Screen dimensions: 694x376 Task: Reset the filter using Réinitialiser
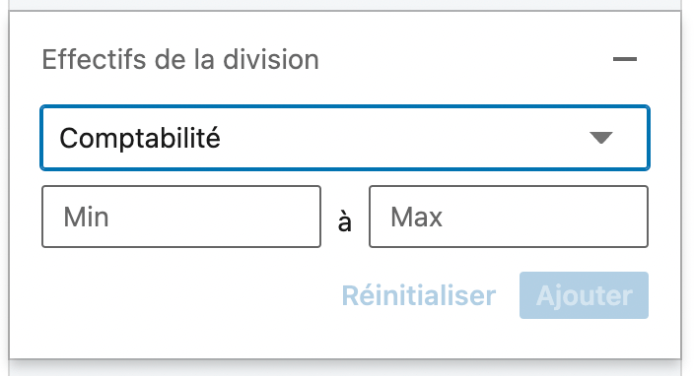tap(419, 295)
